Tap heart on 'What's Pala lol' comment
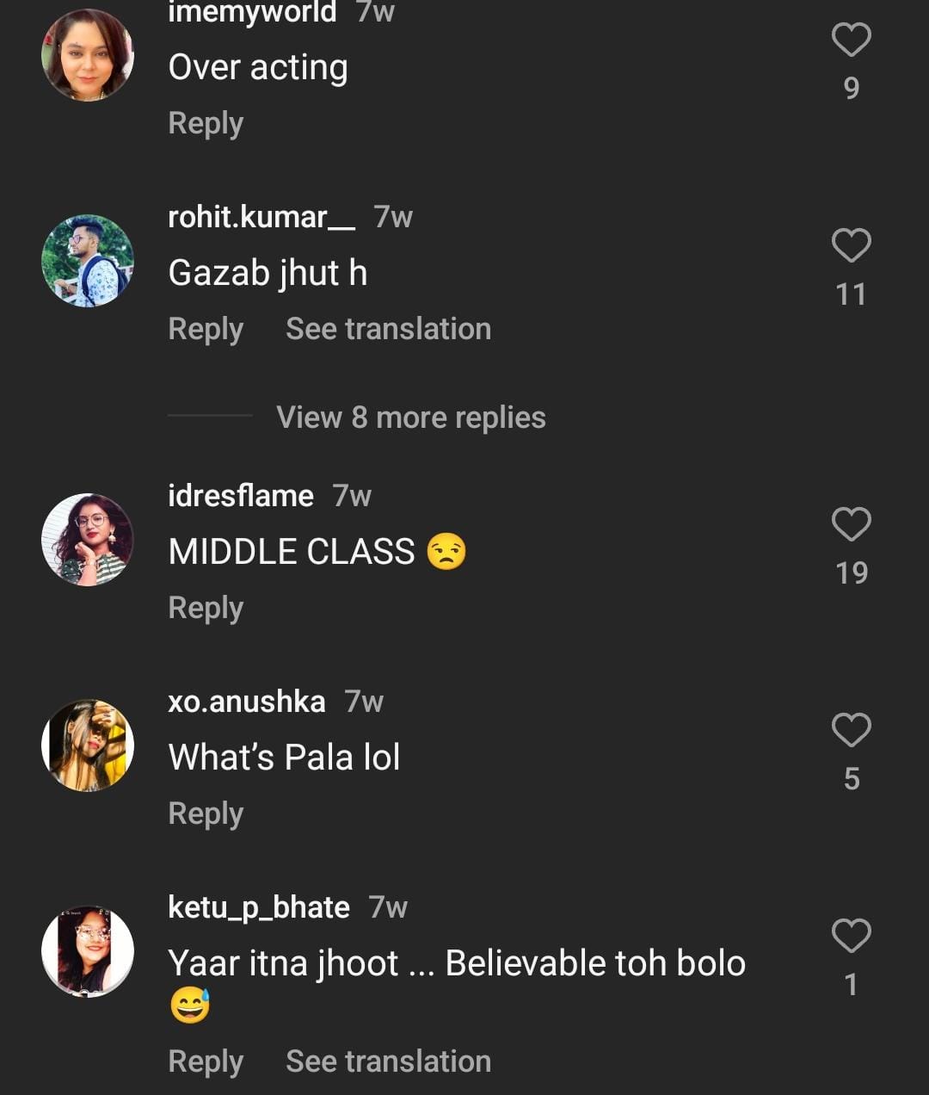The width and height of the screenshot is (929, 1095). (851, 730)
